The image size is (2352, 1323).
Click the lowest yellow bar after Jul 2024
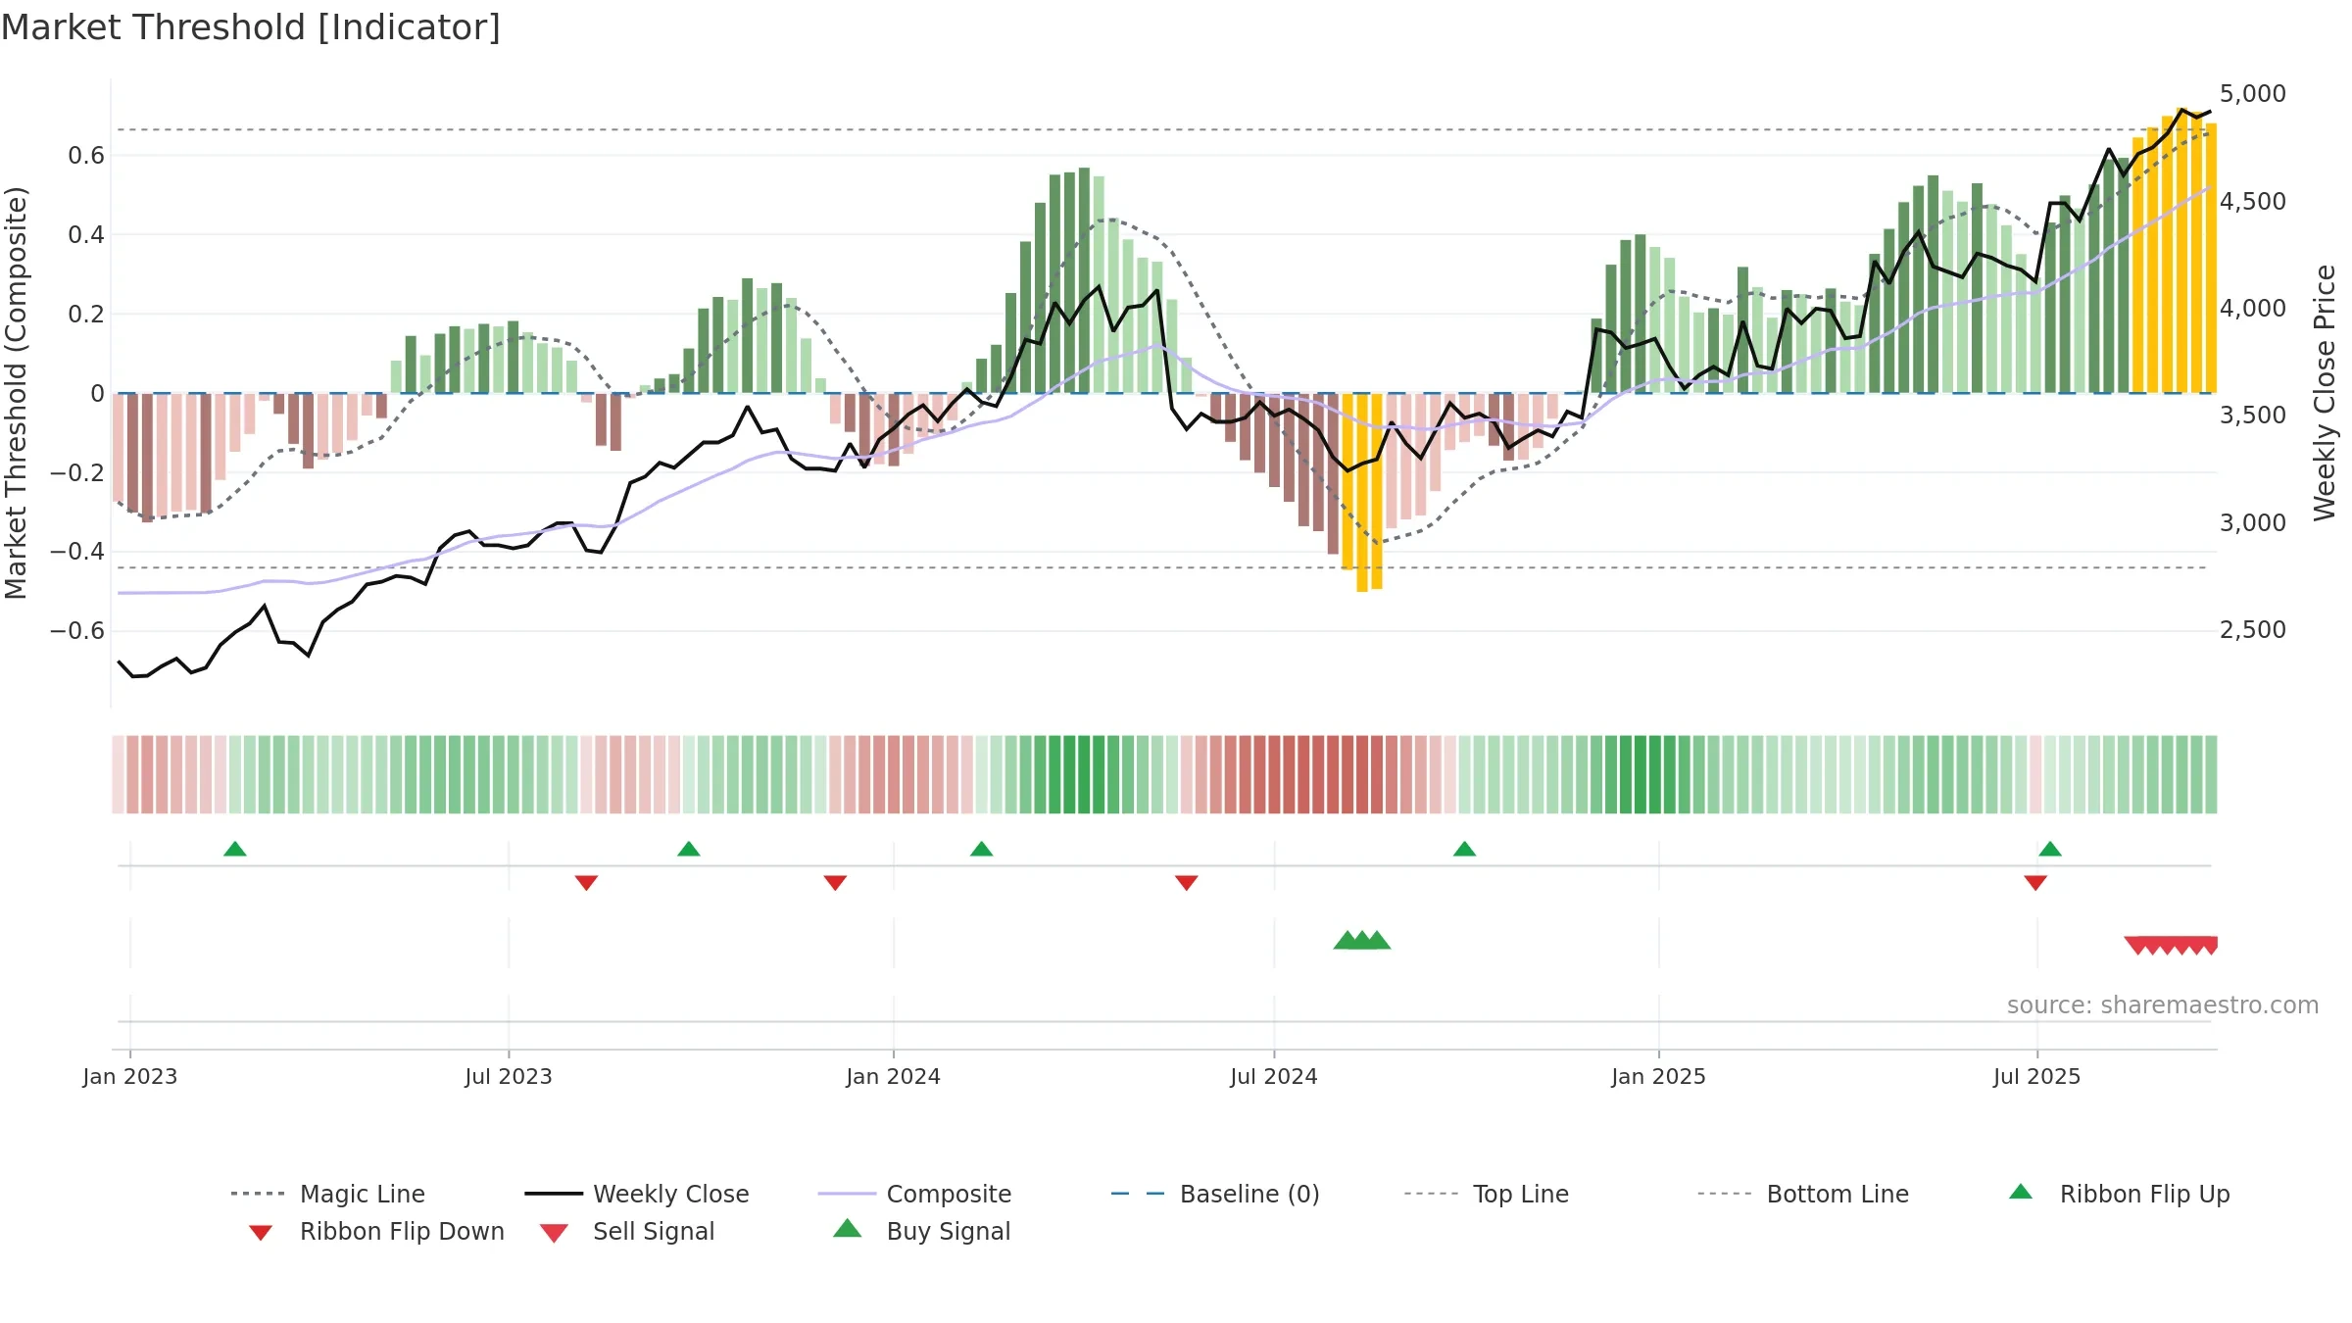pos(1362,492)
